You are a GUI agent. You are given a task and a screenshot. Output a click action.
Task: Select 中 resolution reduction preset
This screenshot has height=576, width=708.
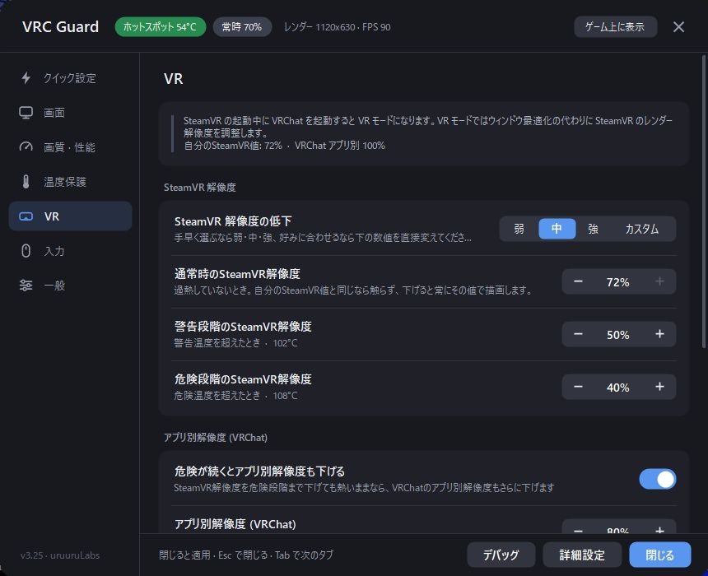557,229
